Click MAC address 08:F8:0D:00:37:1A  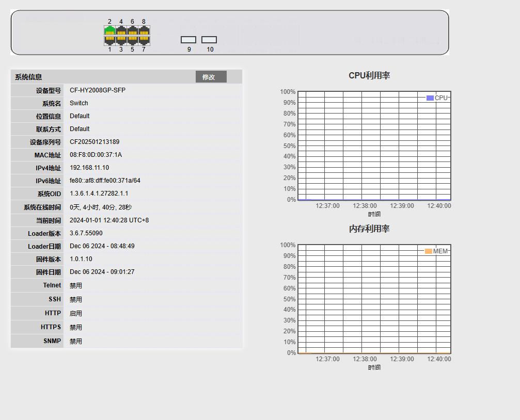[96, 155]
